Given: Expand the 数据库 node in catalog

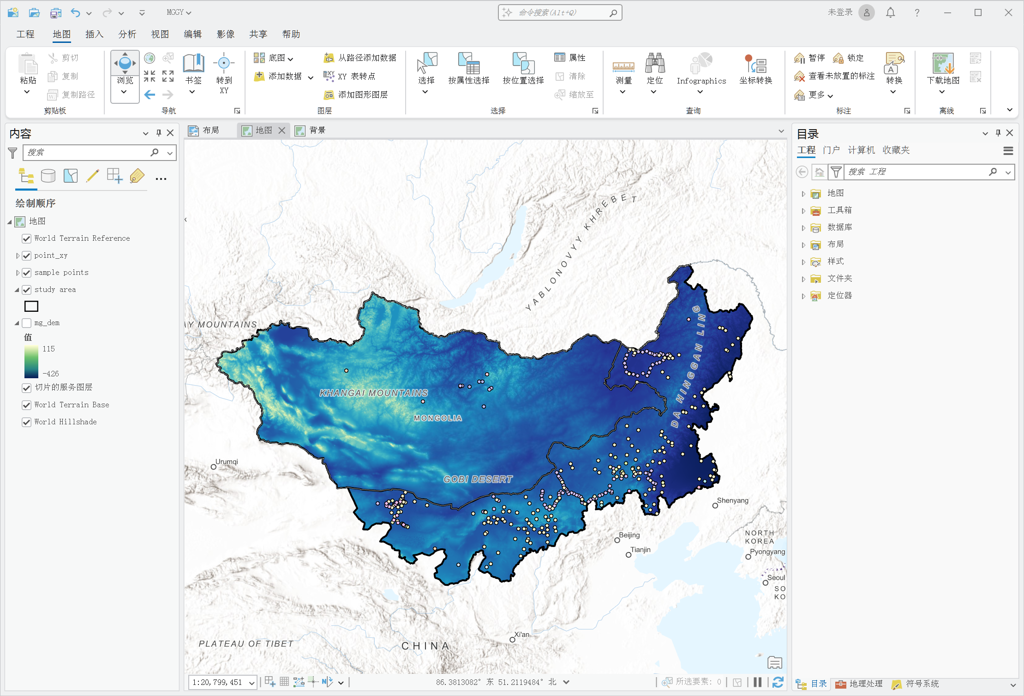Looking at the screenshot, I should tap(803, 228).
